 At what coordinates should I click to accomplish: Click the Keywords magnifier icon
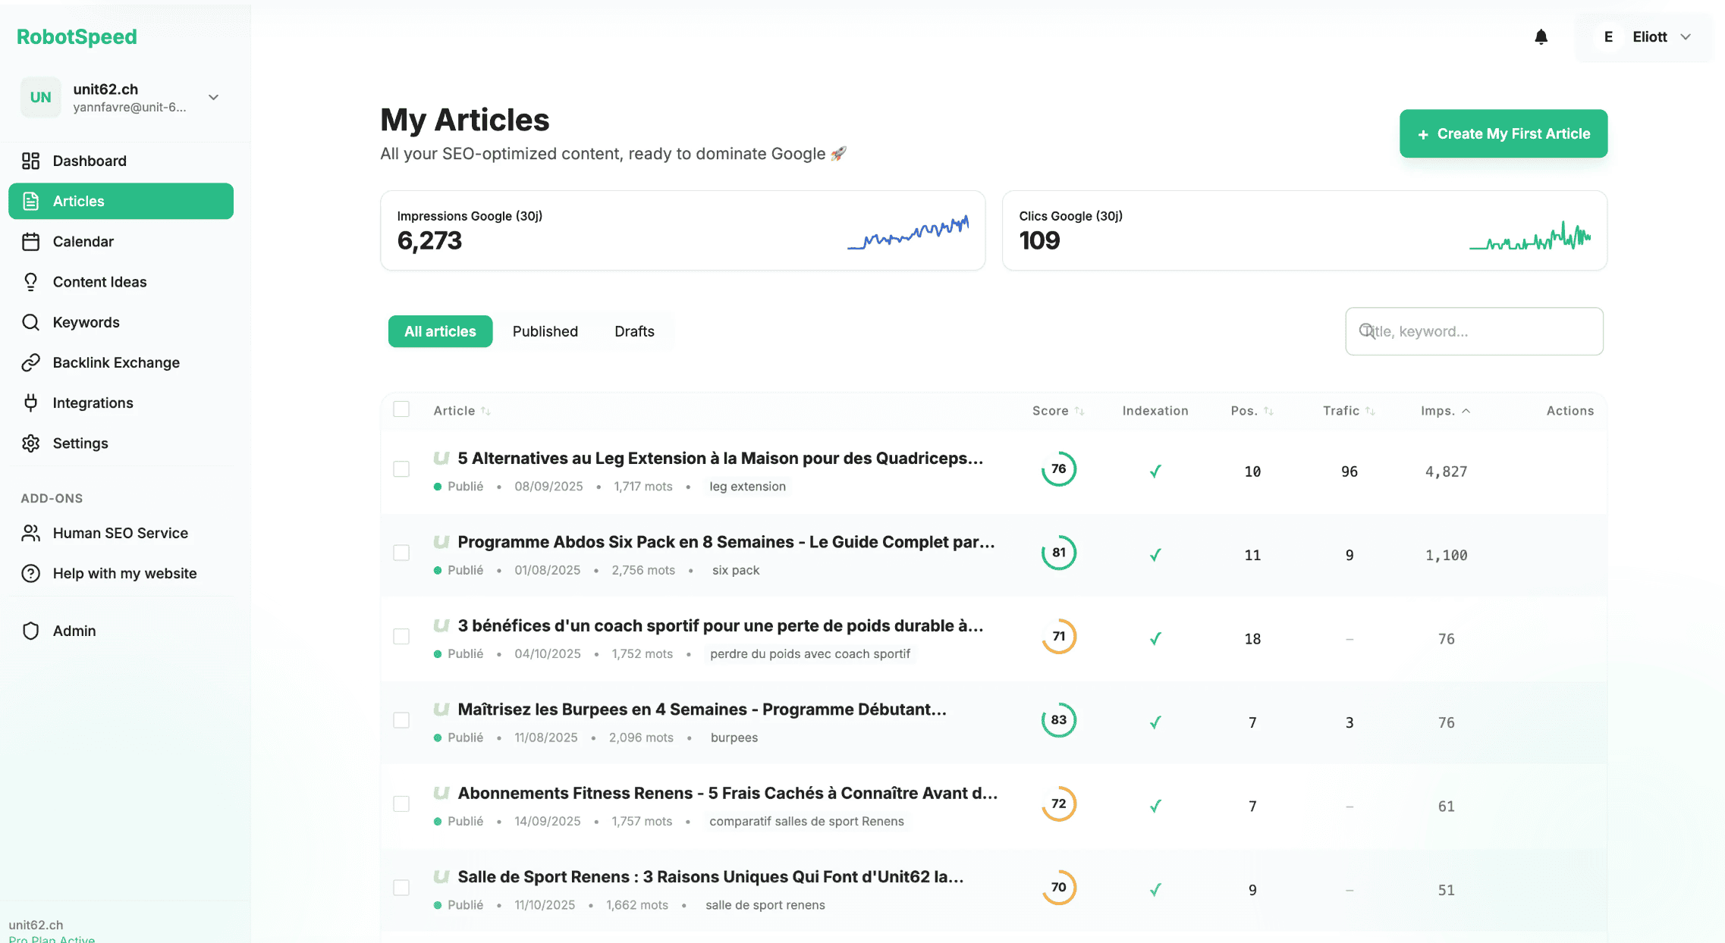pyautogui.click(x=30, y=322)
